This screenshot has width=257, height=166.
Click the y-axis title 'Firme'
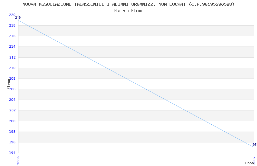[x=9, y=84]
